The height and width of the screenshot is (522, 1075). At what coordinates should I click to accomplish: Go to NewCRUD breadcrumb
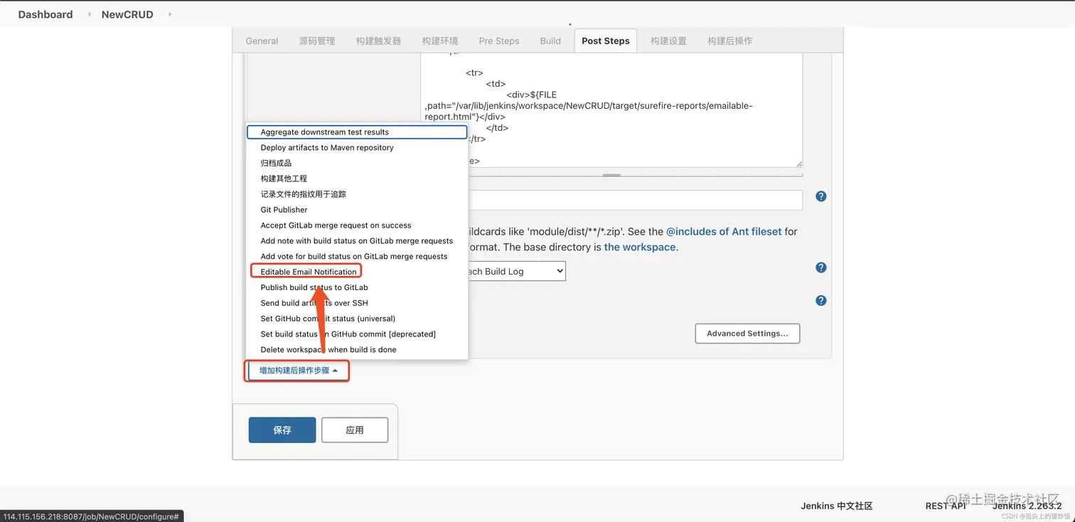[x=127, y=14]
